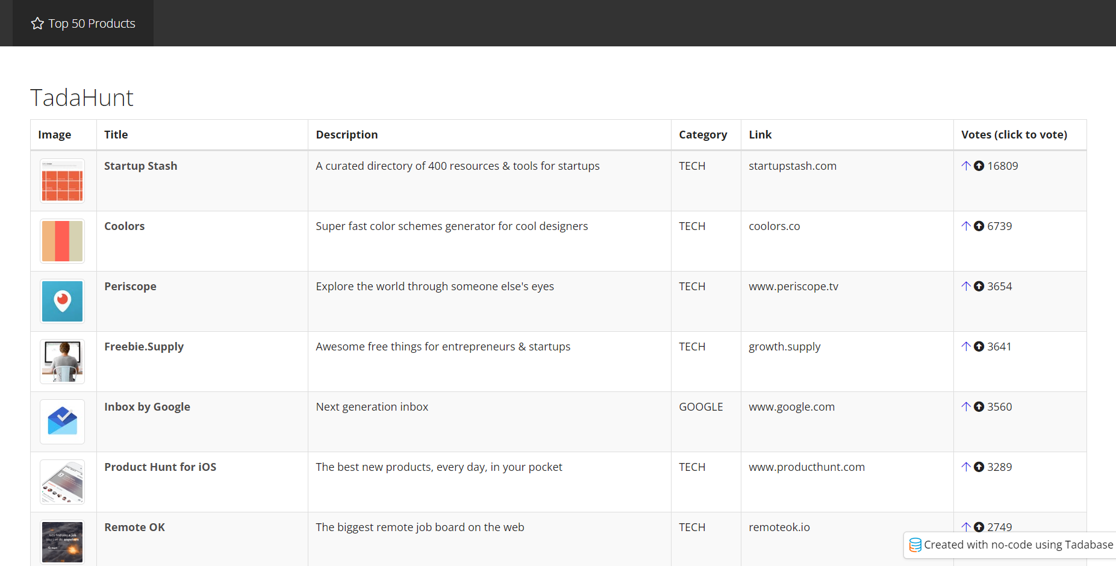This screenshot has height=566, width=1116.
Task: Click the growth.supply link
Action: point(785,347)
